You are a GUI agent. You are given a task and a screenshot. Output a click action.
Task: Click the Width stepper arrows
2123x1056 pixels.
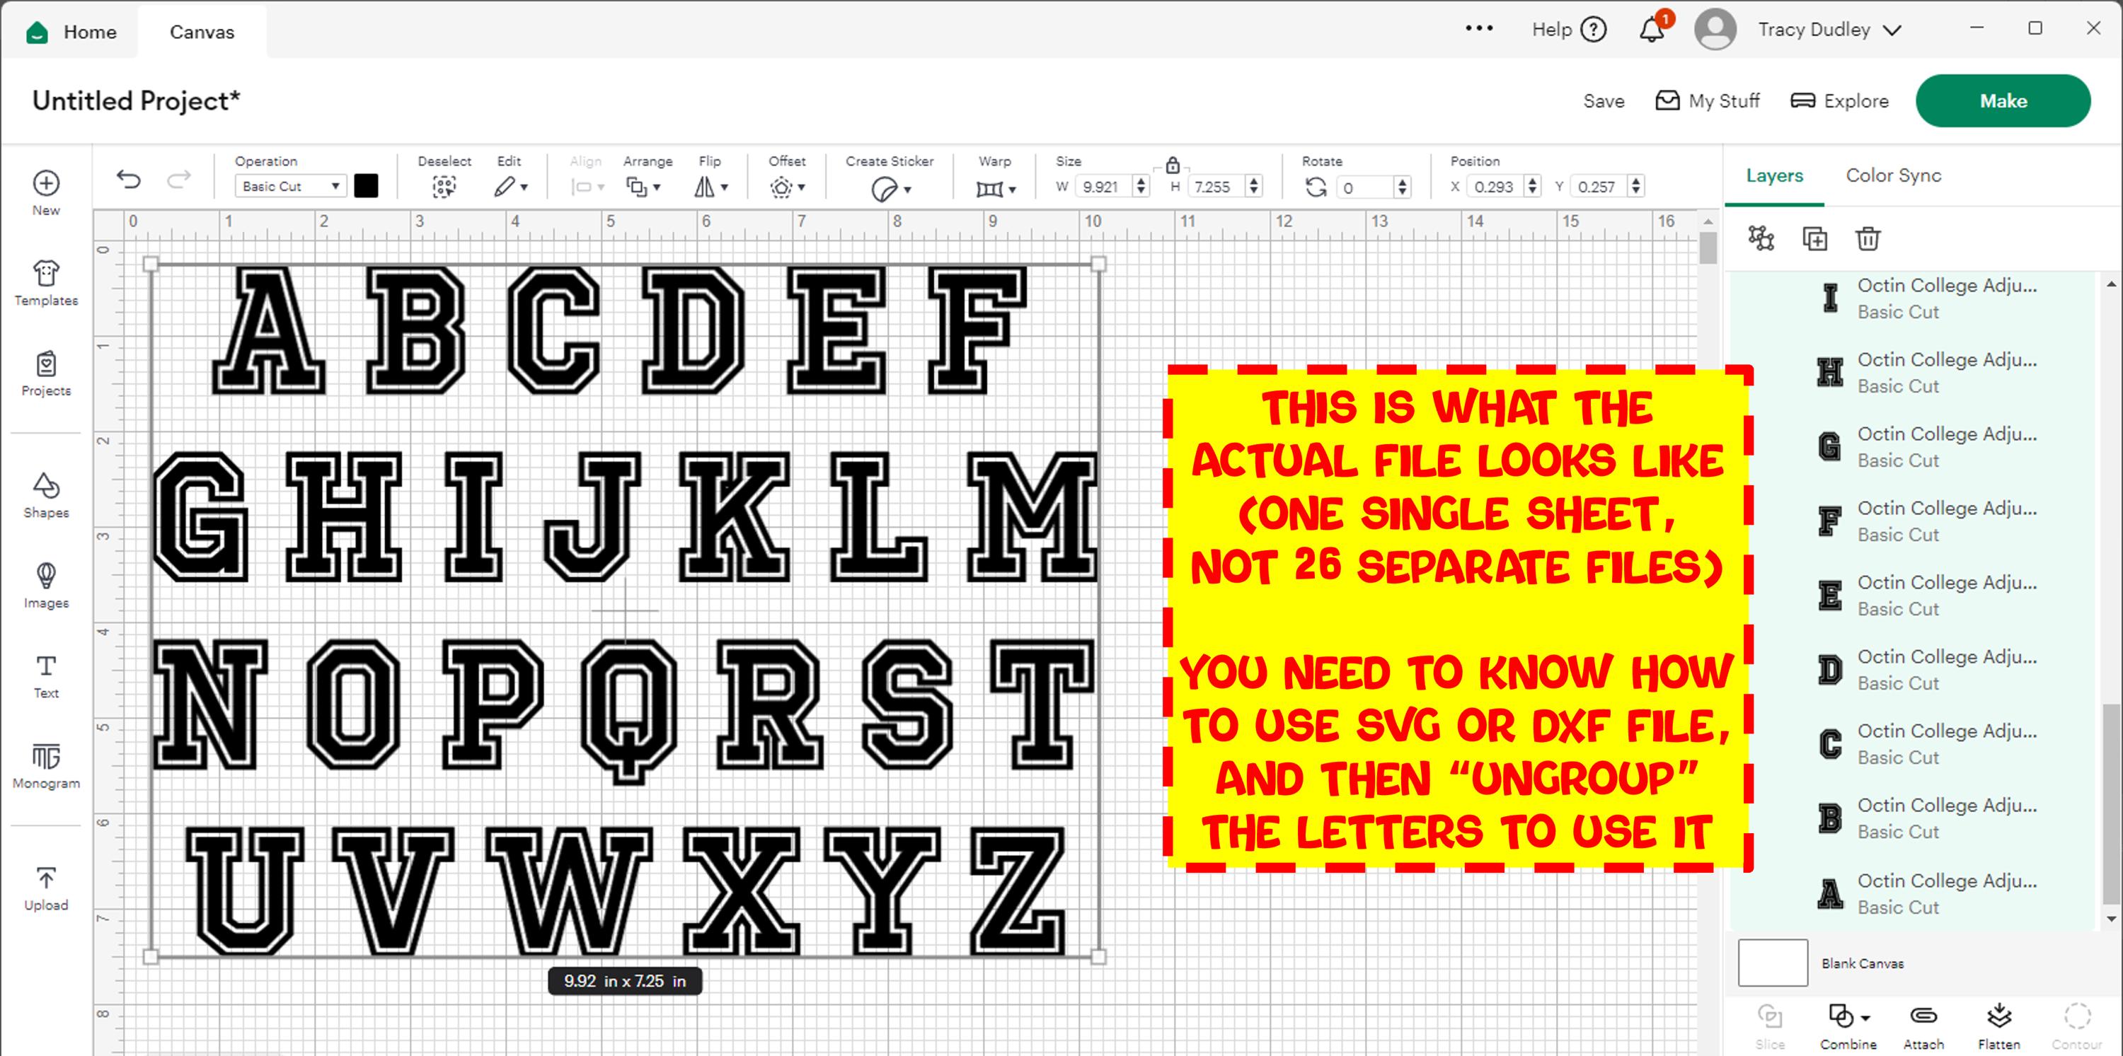[x=1141, y=187]
